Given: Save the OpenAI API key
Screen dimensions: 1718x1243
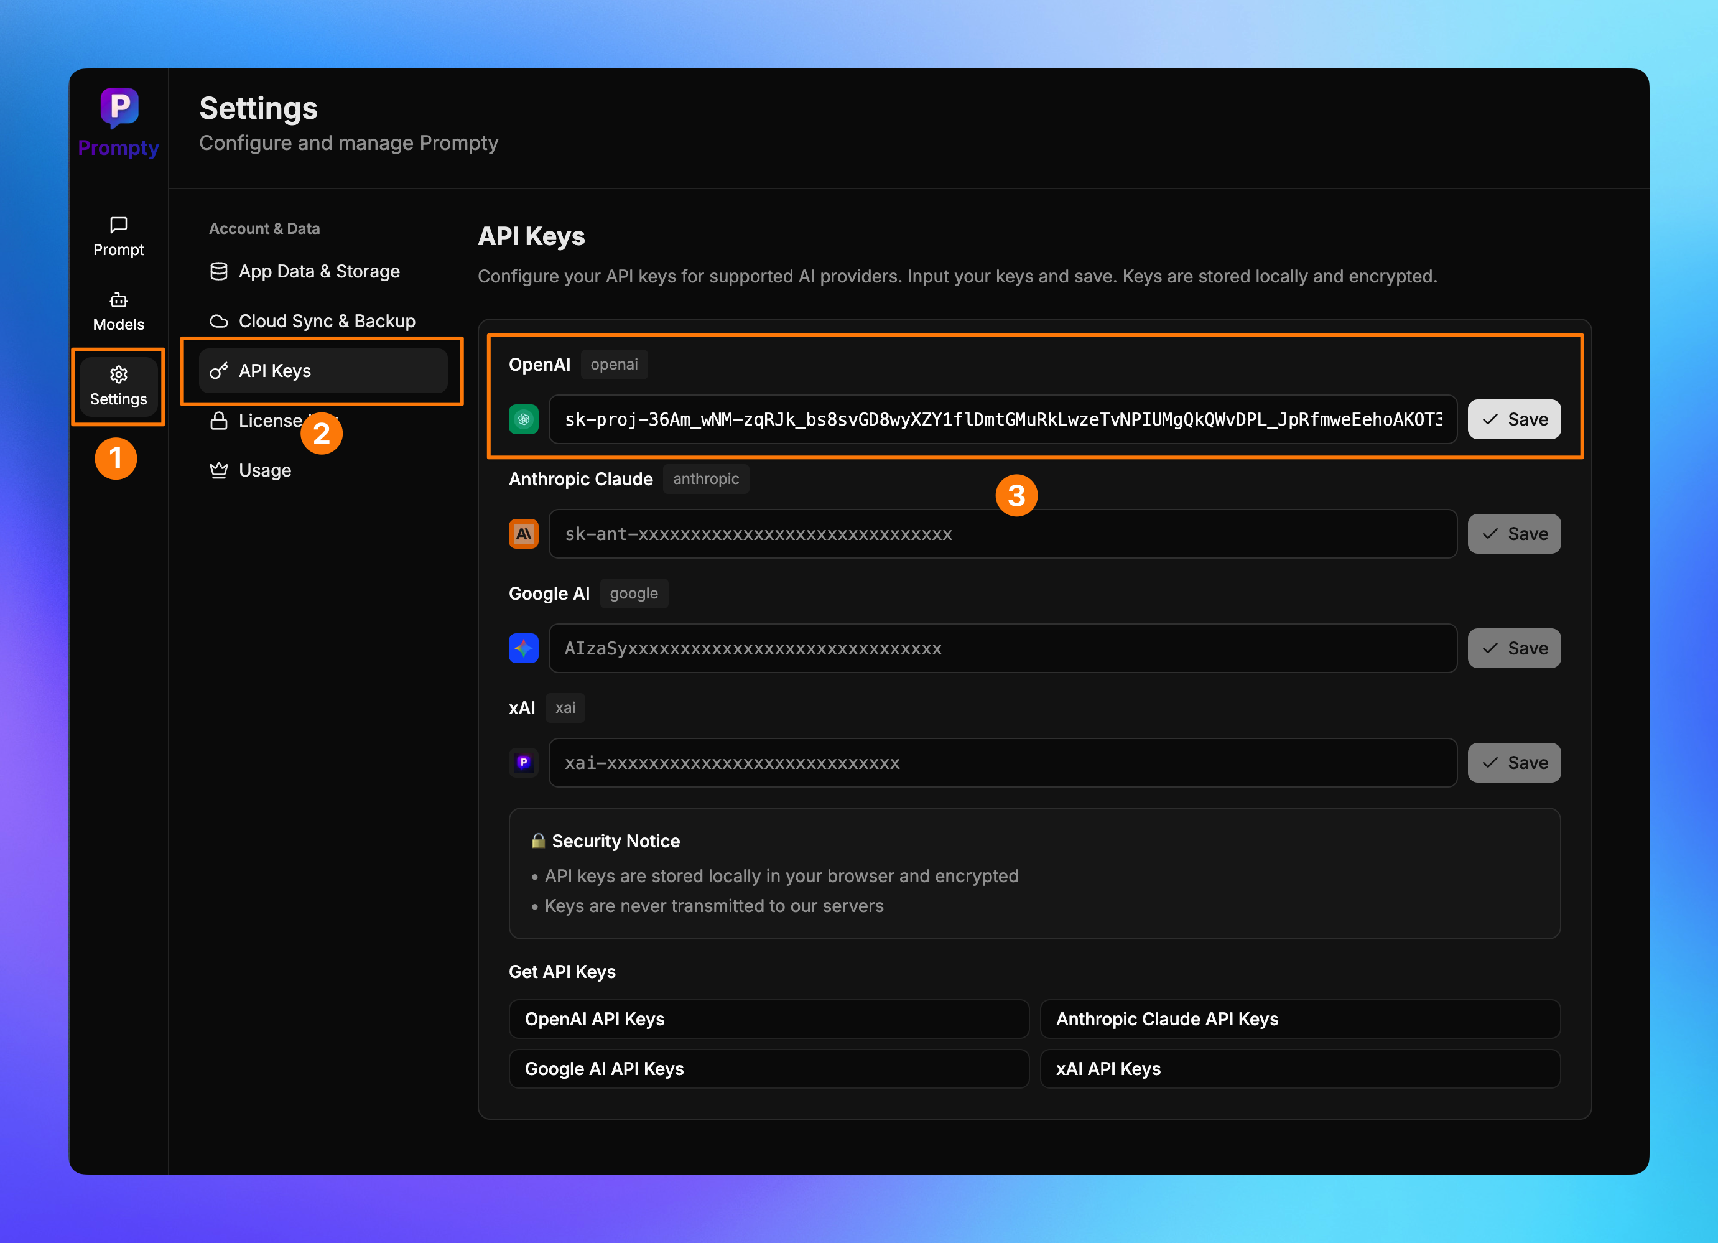Looking at the screenshot, I should (x=1513, y=420).
